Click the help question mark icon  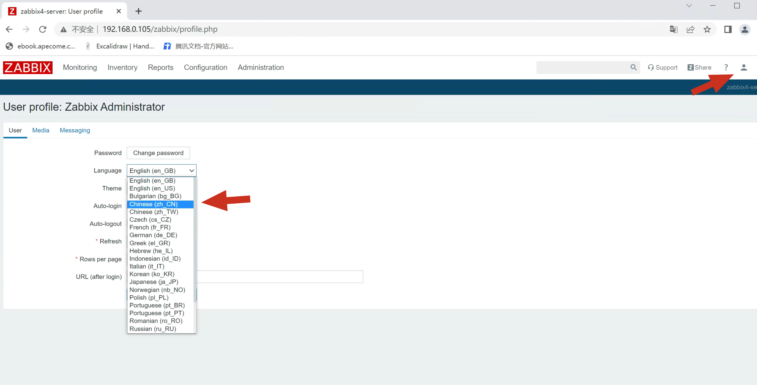point(725,68)
